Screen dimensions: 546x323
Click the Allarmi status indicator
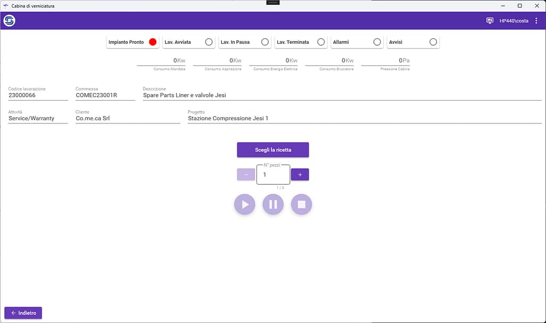click(x=377, y=42)
